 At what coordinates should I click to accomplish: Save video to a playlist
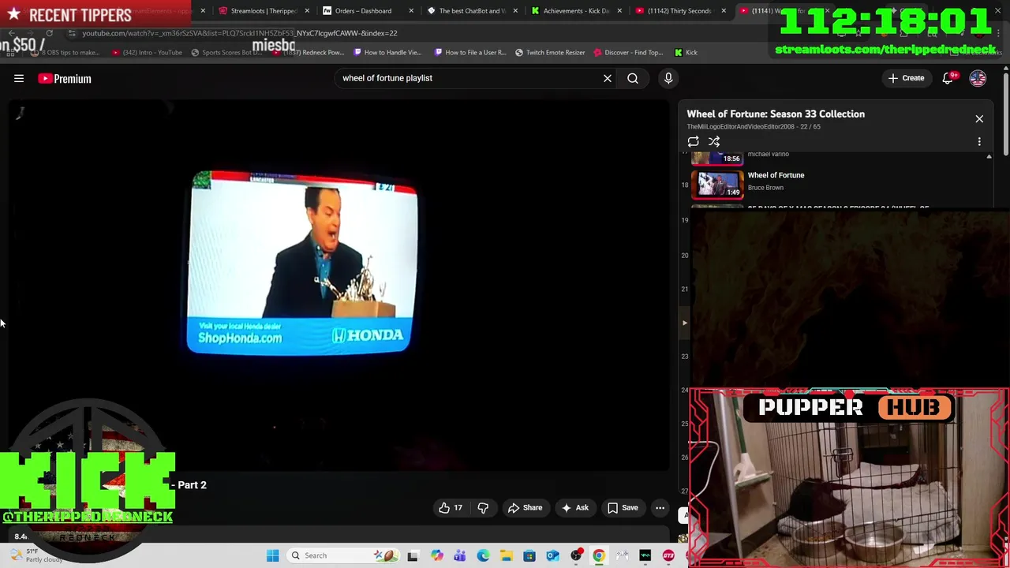coord(623,508)
